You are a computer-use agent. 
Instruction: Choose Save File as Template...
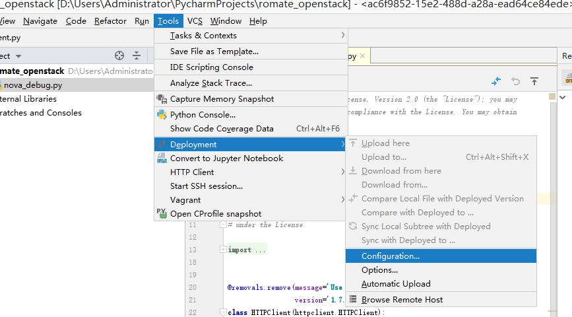[x=251, y=52]
